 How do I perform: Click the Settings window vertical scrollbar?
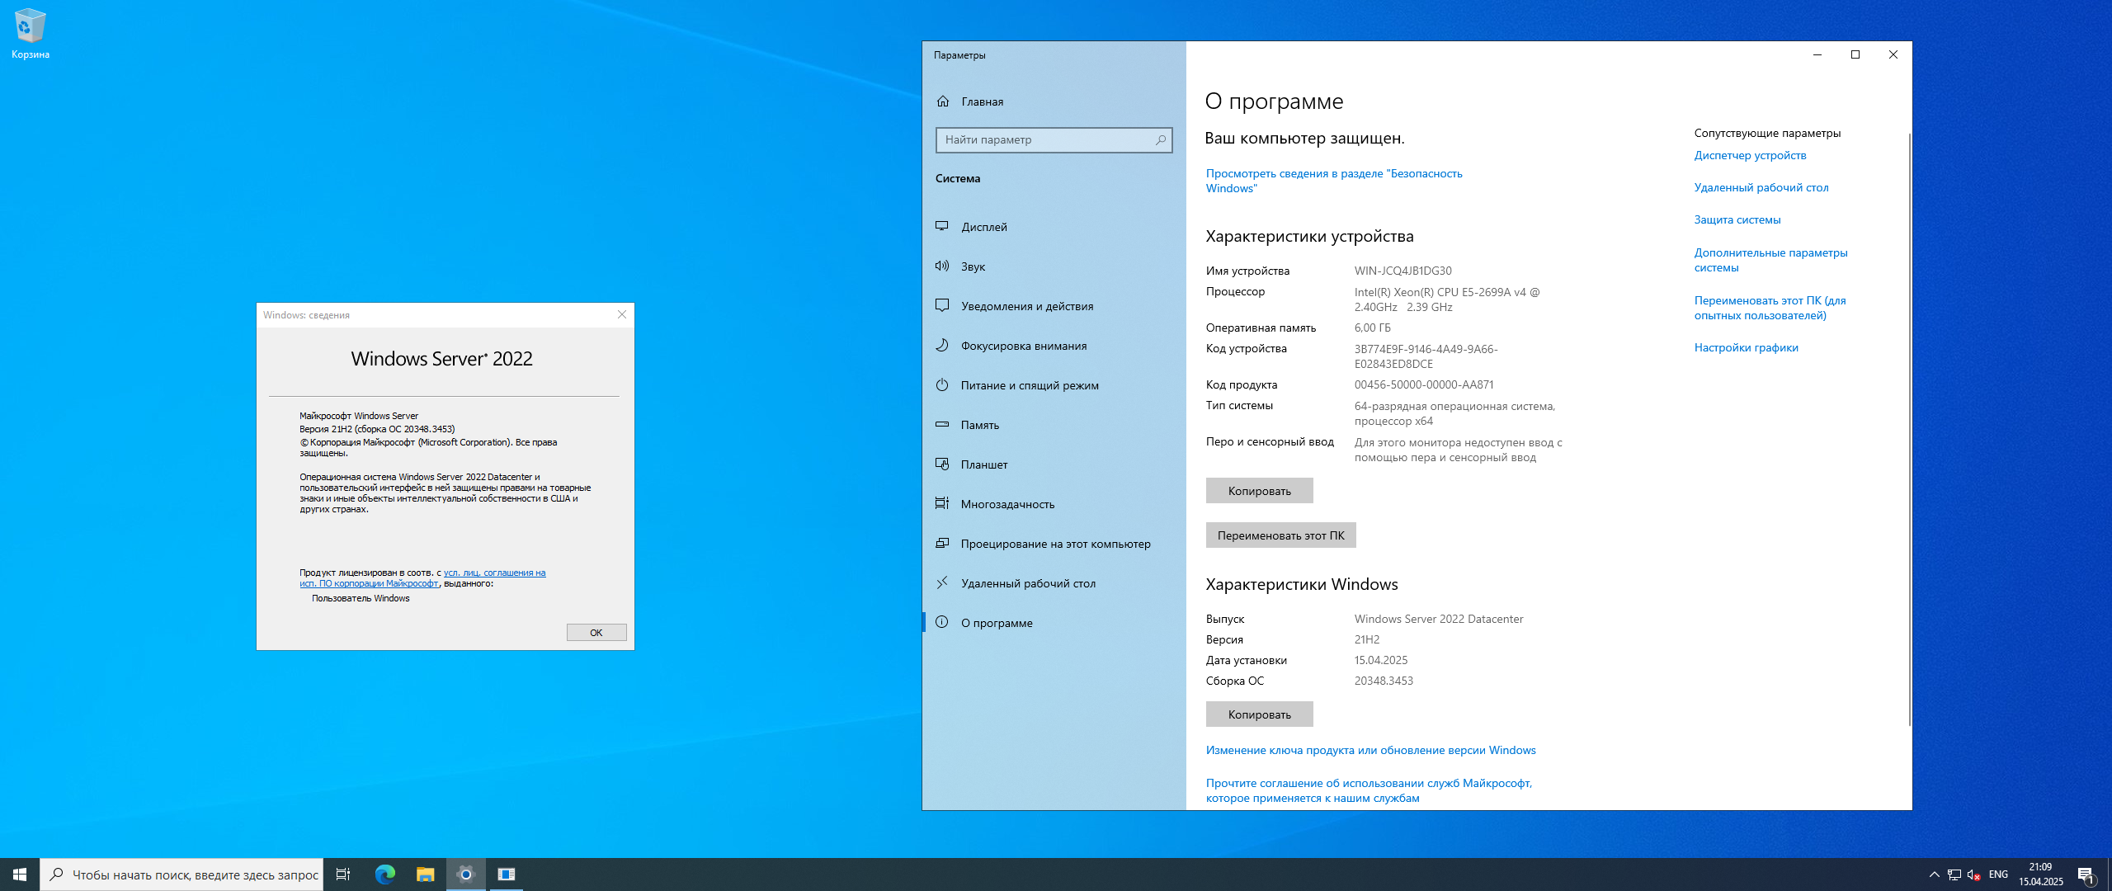click(x=1909, y=429)
